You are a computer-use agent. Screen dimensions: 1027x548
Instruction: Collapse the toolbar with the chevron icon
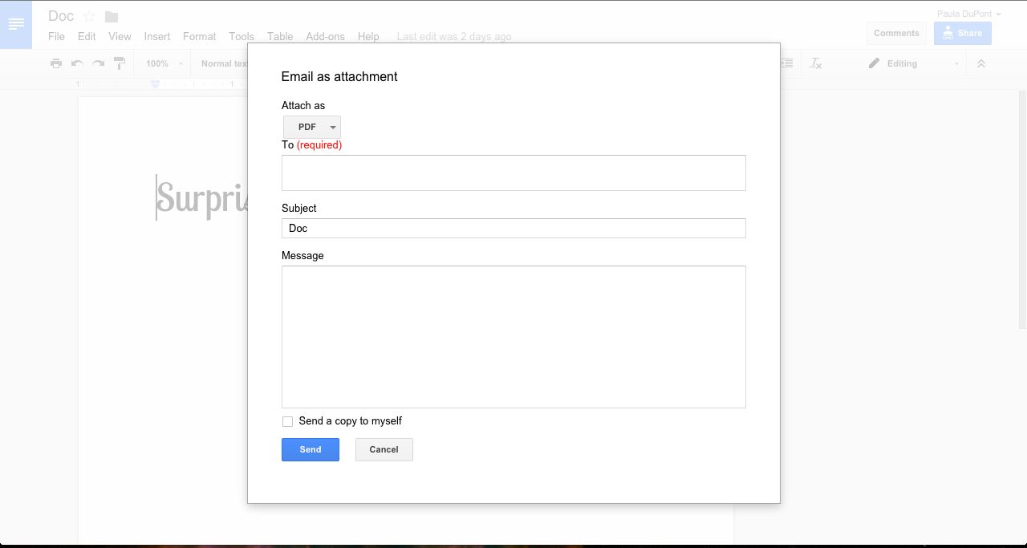click(x=980, y=63)
